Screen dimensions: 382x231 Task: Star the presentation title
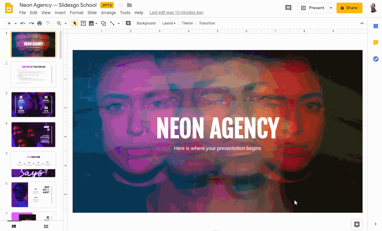pos(121,5)
